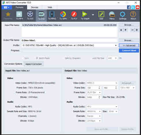Open the DVD Menu disc icon
This screenshot has width=141, height=135.
tap(112, 16)
